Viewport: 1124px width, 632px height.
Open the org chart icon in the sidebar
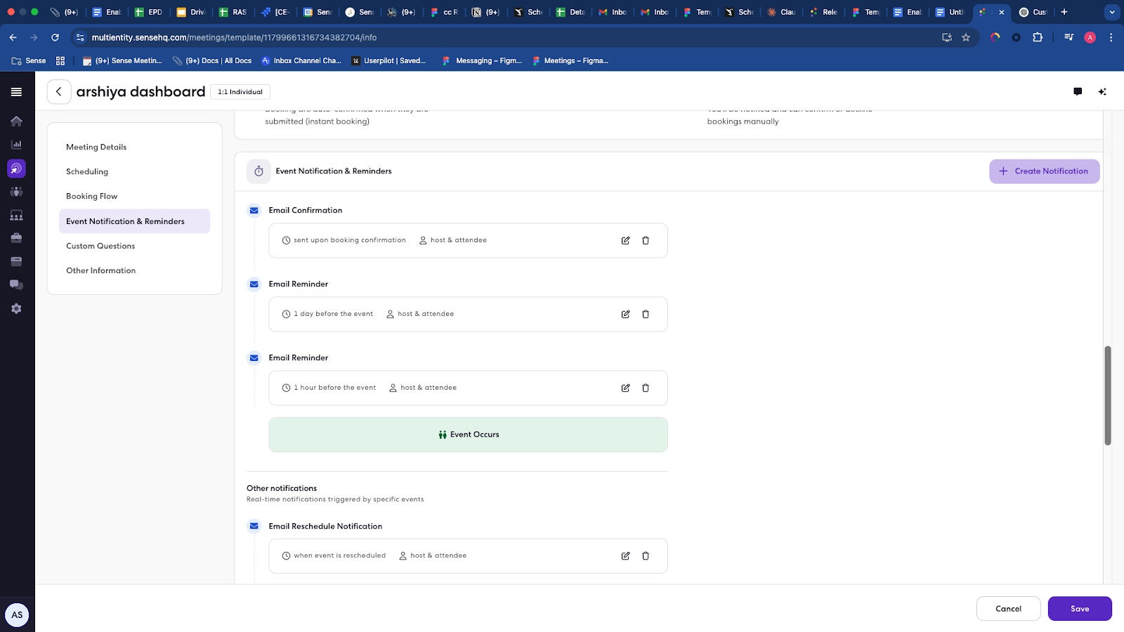[x=16, y=216]
